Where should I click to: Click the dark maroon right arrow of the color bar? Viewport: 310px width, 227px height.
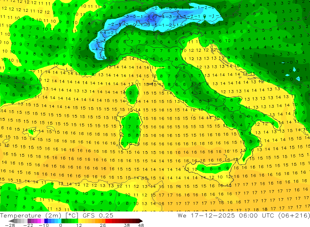[140, 221]
